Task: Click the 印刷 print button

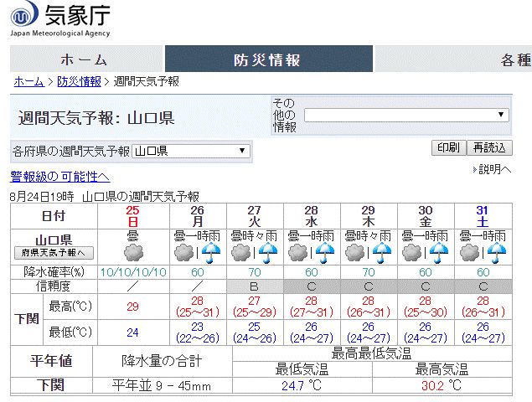Action: coord(448,148)
